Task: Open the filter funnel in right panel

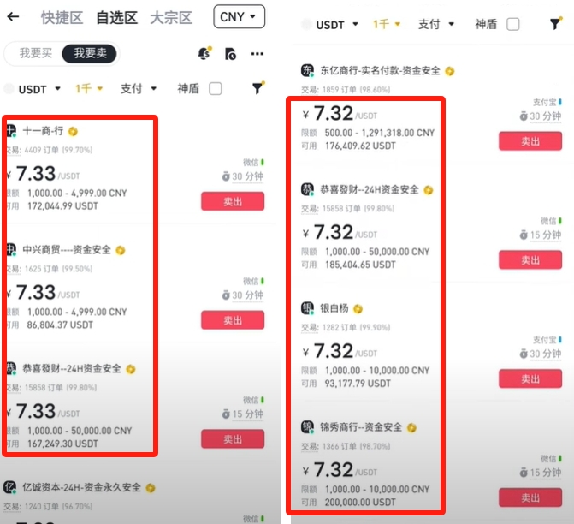Action: [556, 24]
